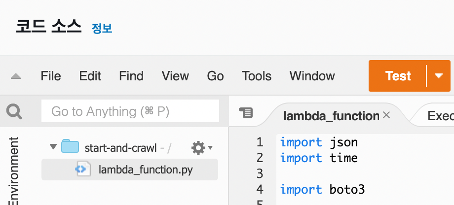
Task: Close the lambda_function tab
Action: [387, 115]
